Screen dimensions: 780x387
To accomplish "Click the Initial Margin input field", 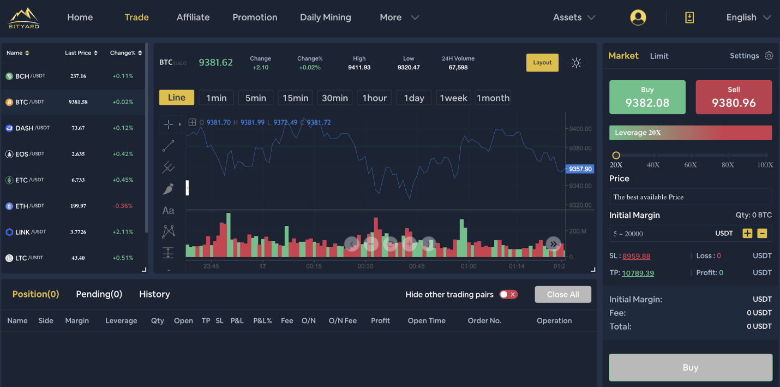I will click(660, 234).
